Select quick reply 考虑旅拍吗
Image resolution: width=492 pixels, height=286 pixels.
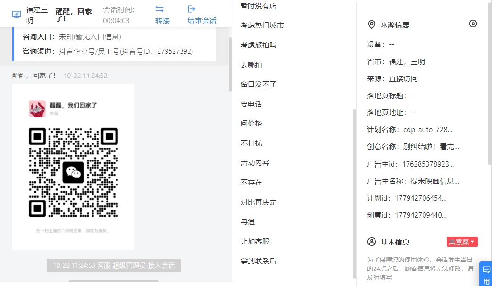tap(259, 45)
